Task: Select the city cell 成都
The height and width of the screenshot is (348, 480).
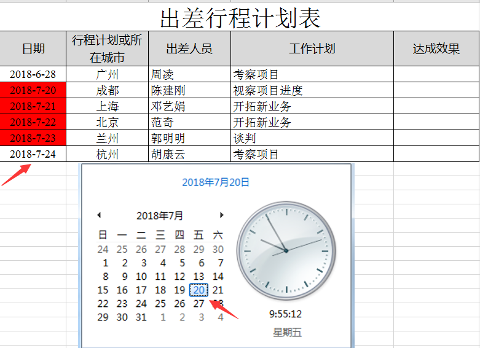Action: pos(107,90)
